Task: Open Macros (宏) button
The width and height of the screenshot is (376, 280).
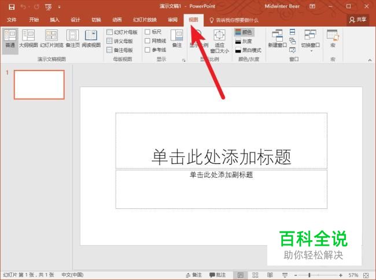Action: 333,38
